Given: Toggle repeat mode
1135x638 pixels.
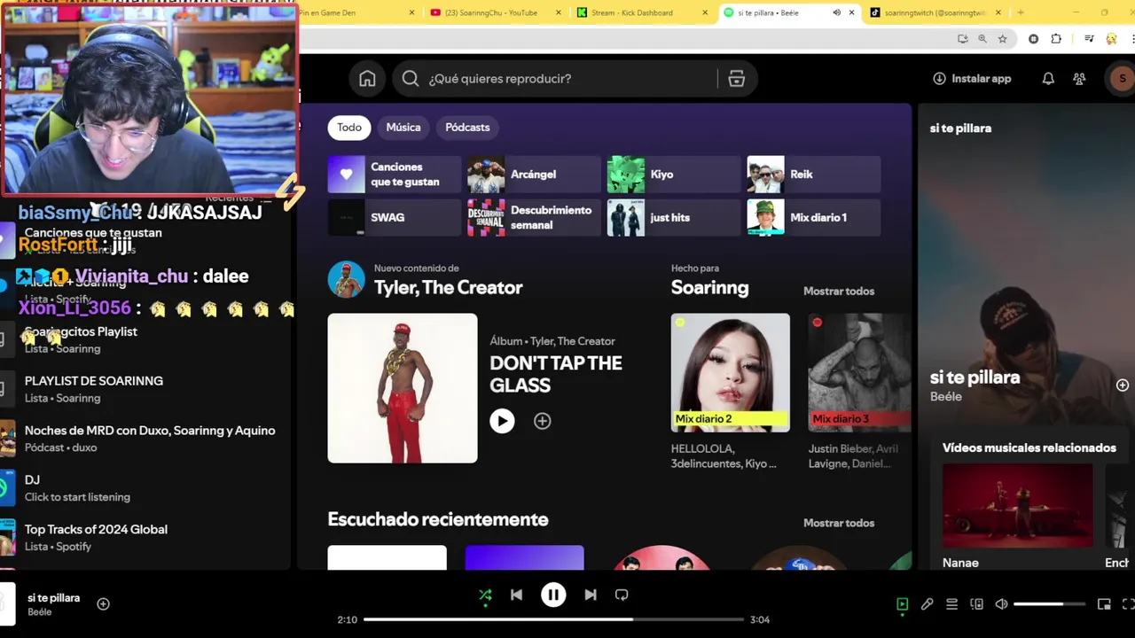Looking at the screenshot, I should (622, 595).
